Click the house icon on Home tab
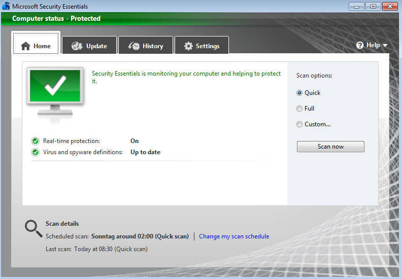This screenshot has width=402, height=279. tap(26, 46)
